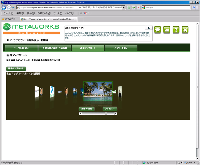Viewport: 200px width, 165px height.
Task: Collapse the notification message panel arrow
Action: tap(148, 28)
